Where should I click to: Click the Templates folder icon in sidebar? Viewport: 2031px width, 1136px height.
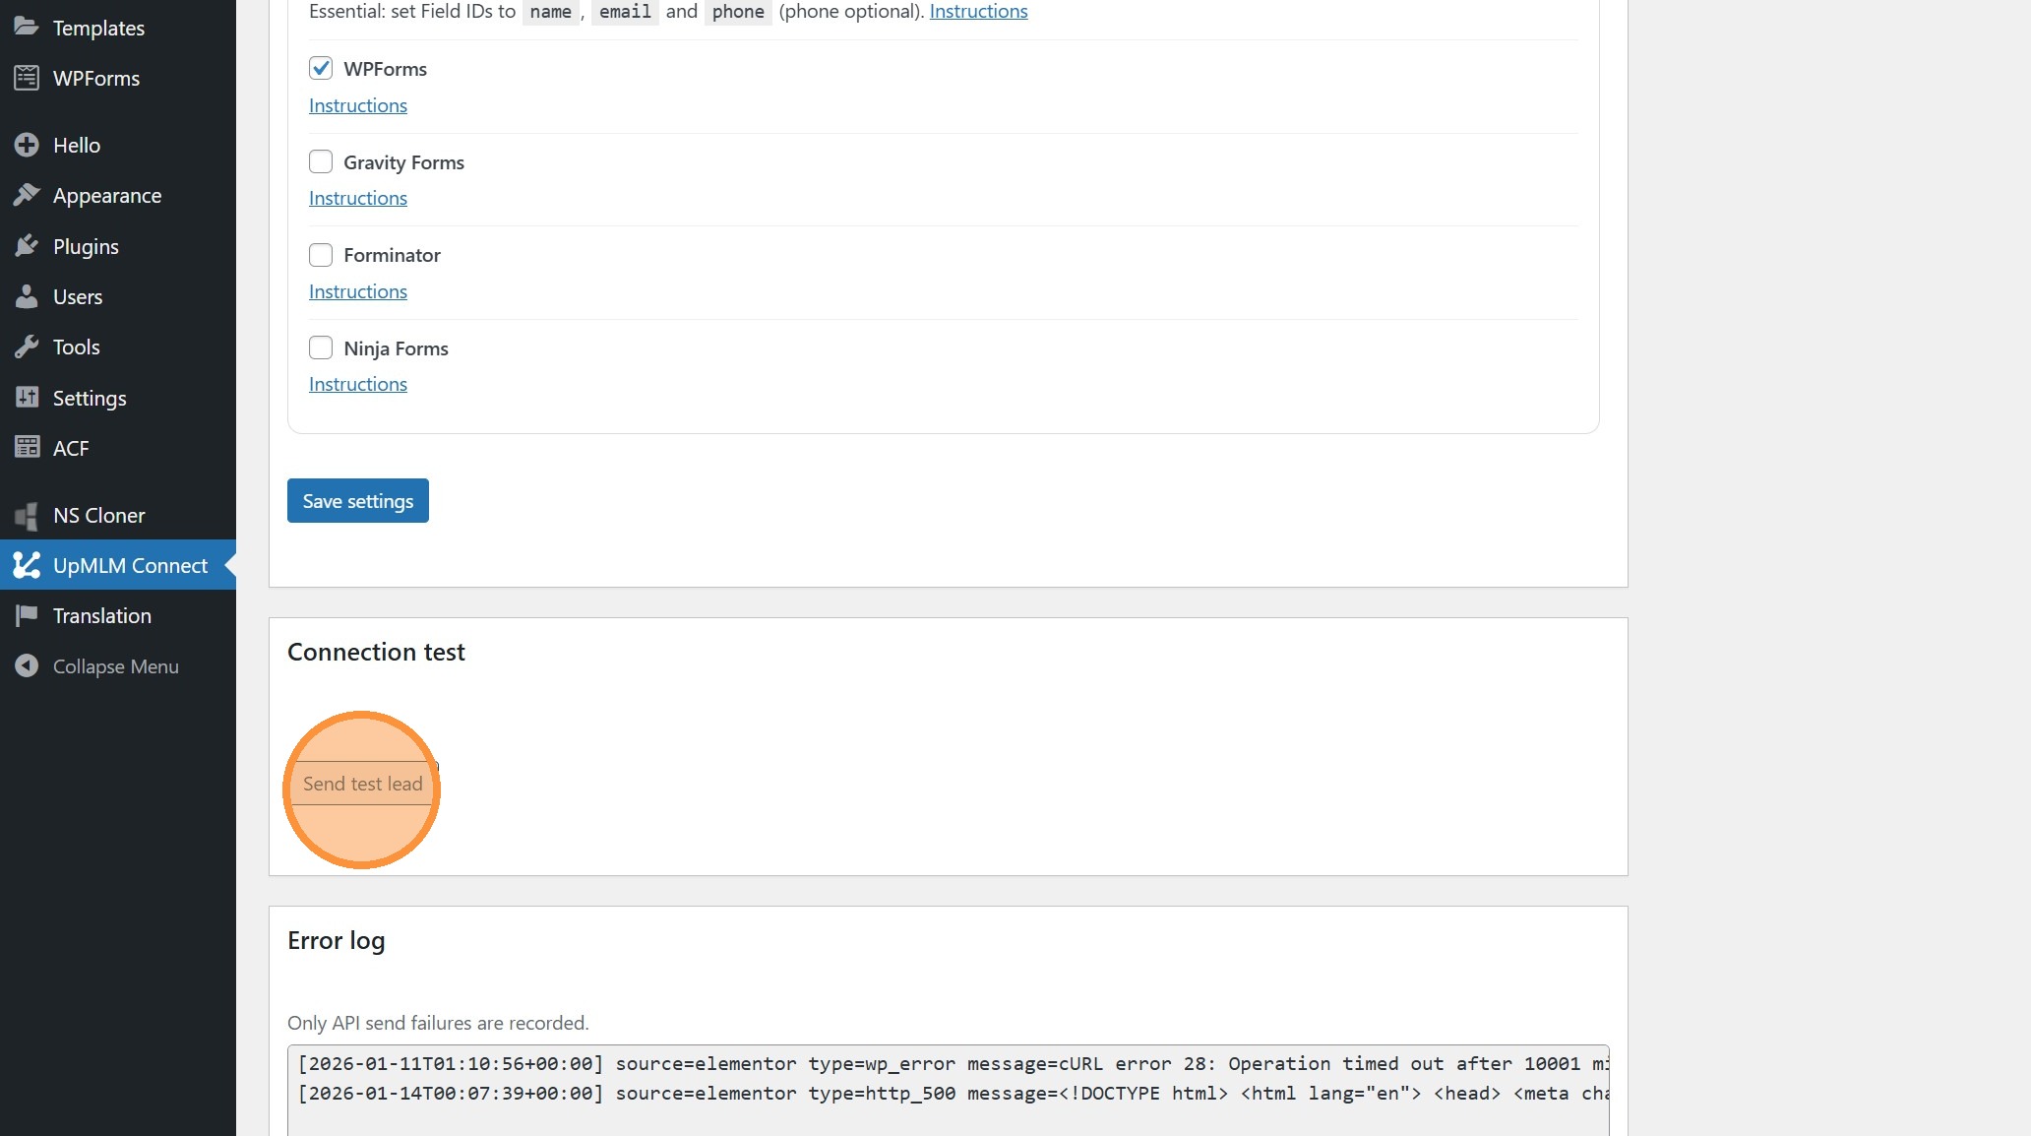tap(27, 27)
